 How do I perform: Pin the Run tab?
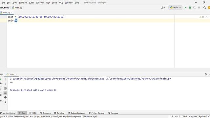1,101
